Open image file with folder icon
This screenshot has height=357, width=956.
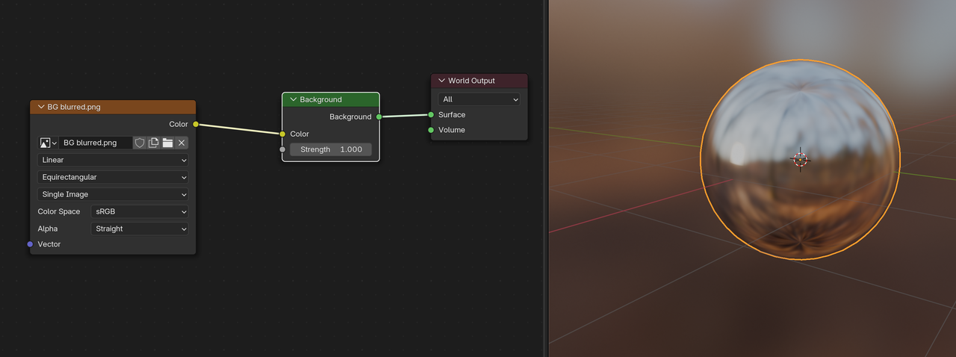[x=167, y=143]
